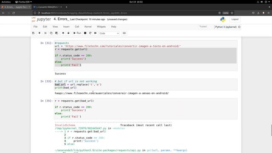Open the Help menu
Image resolution: width=272 pixels, height=153 pixels.
pyautogui.click(x=113, y=27)
